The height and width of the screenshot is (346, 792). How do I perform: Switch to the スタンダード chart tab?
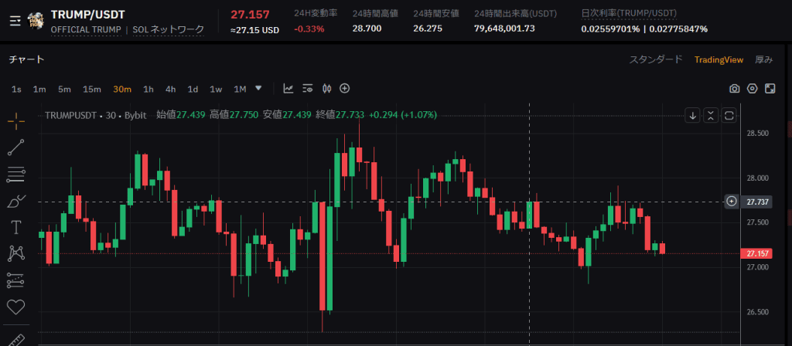[655, 59]
